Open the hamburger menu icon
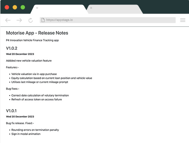Image resolution: width=189 pixels, height=143 pixels. click(x=183, y=20)
